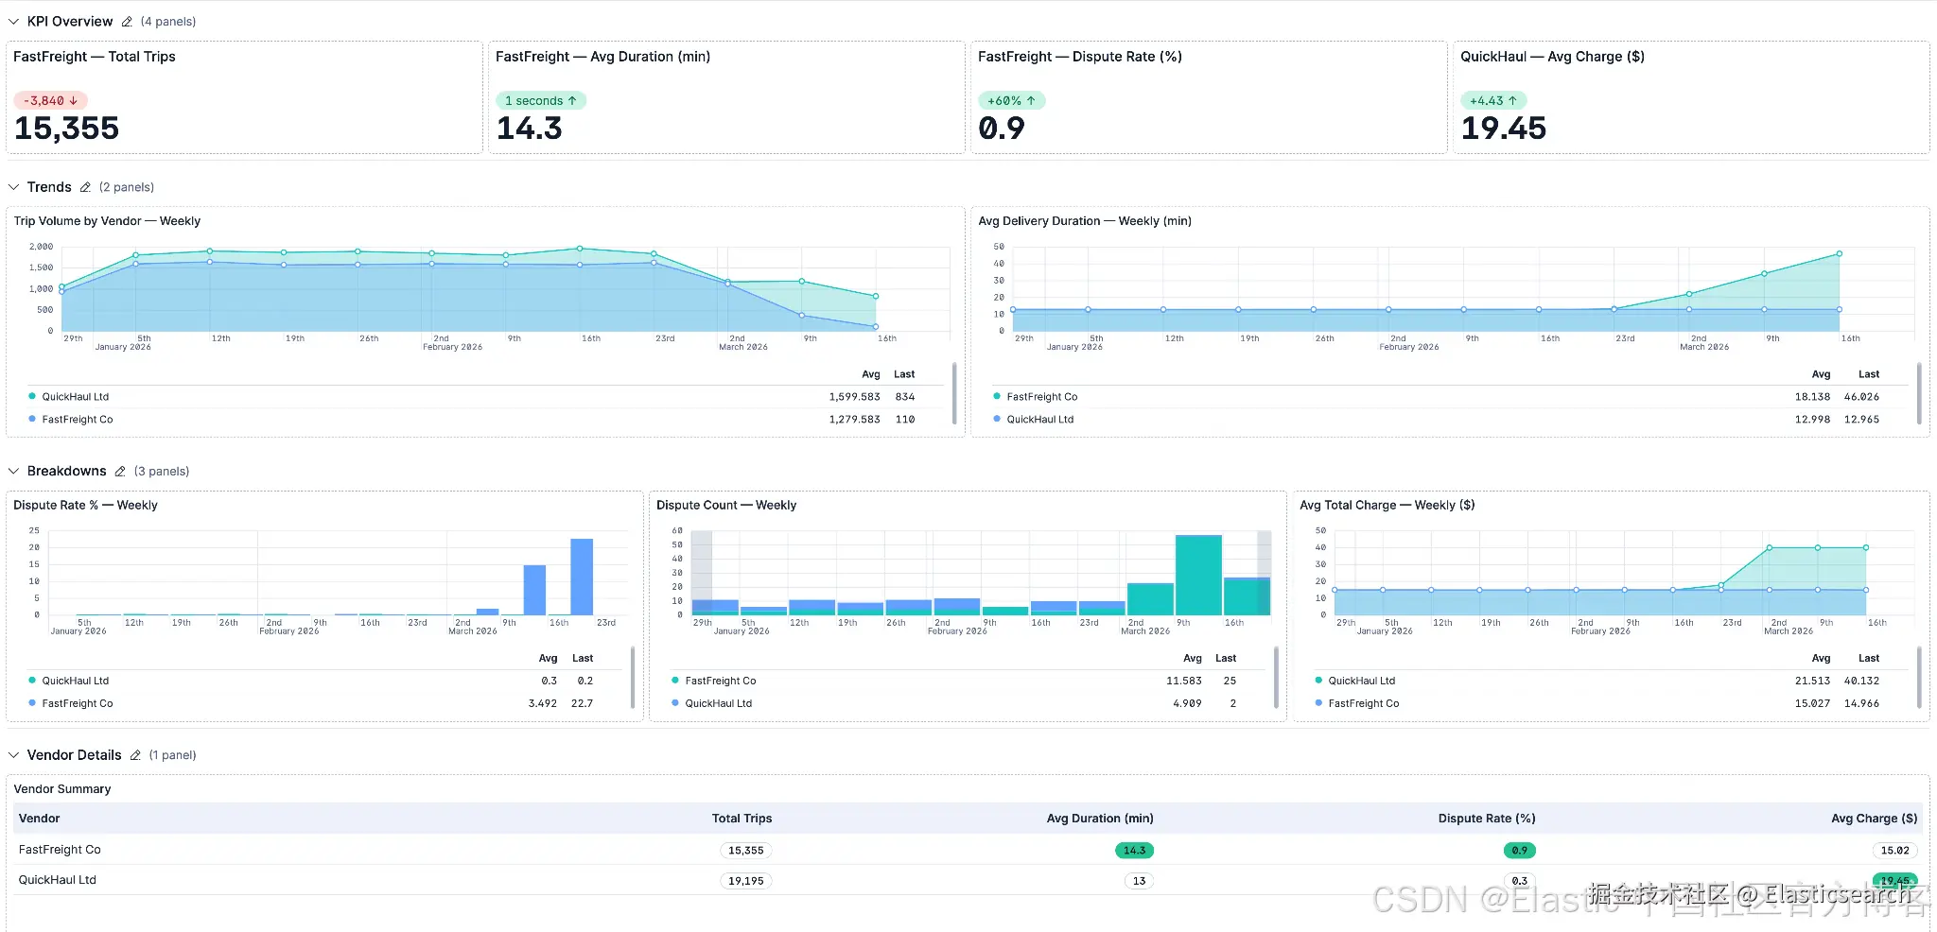Select the FastFreight Co row in Vendor Summary
1937x932 pixels.
[968, 850]
